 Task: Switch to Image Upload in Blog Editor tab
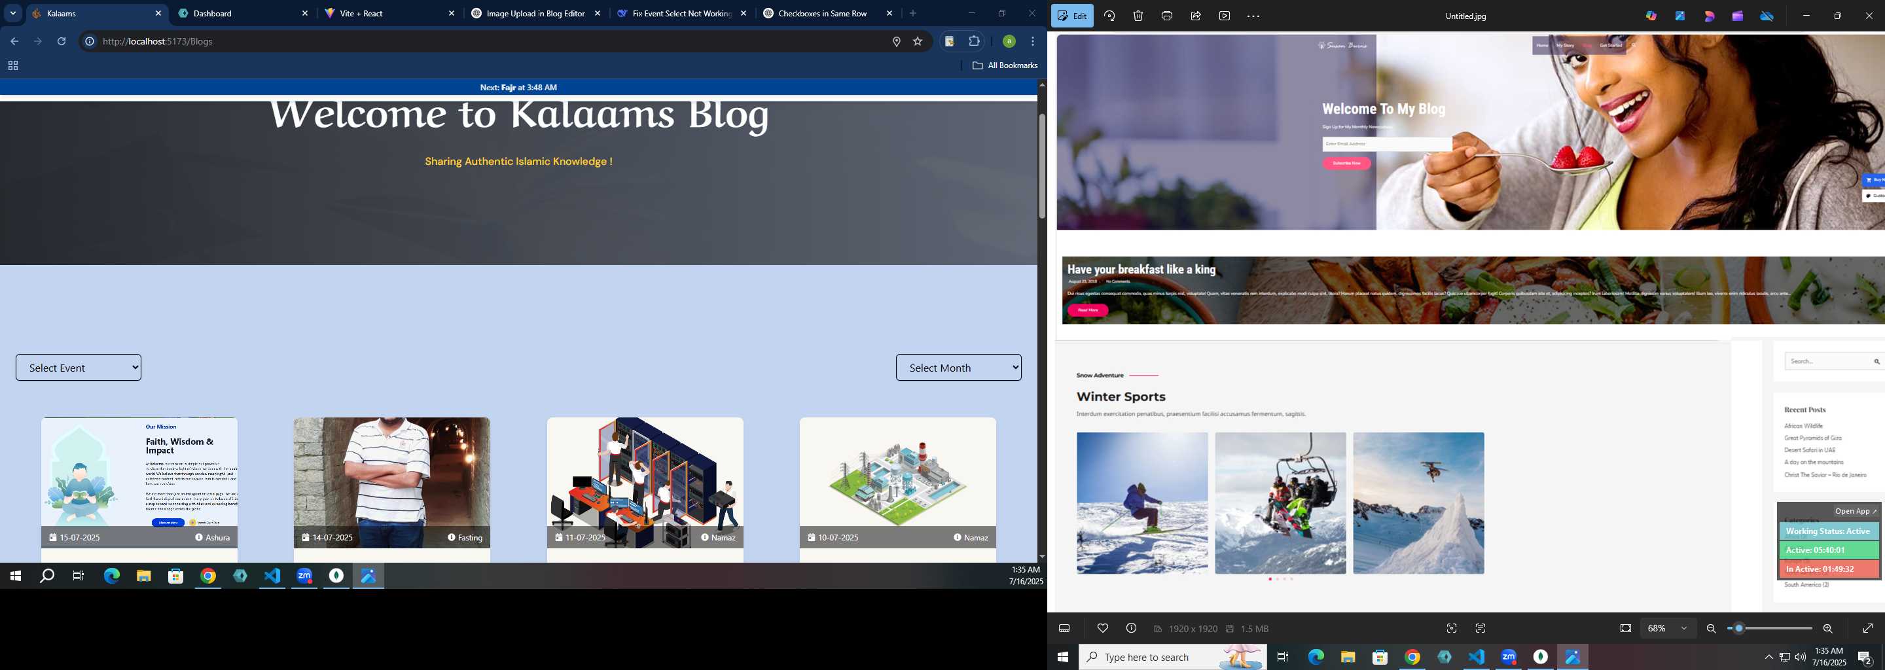pyautogui.click(x=537, y=13)
